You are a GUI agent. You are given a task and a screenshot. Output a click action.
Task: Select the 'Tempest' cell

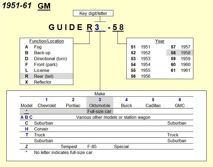click(69, 146)
